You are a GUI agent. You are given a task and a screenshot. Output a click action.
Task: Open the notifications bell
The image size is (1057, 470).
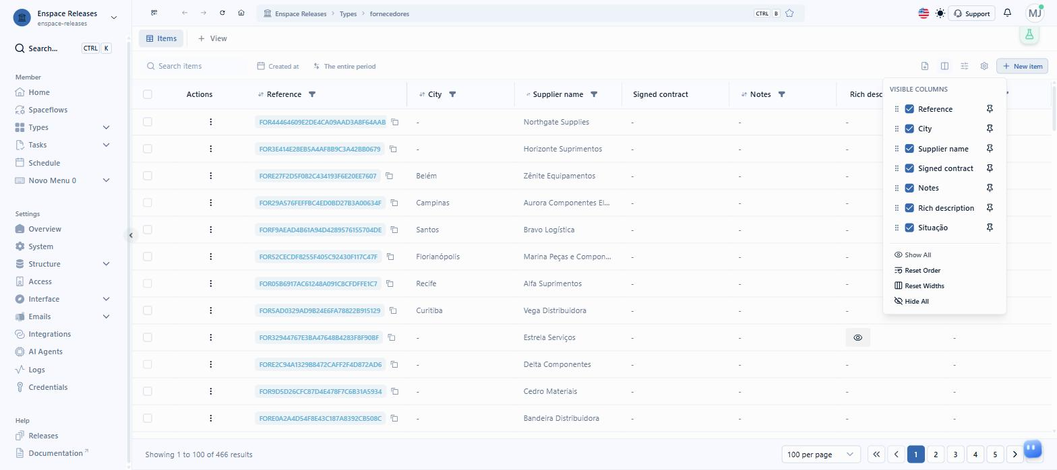1007,13
